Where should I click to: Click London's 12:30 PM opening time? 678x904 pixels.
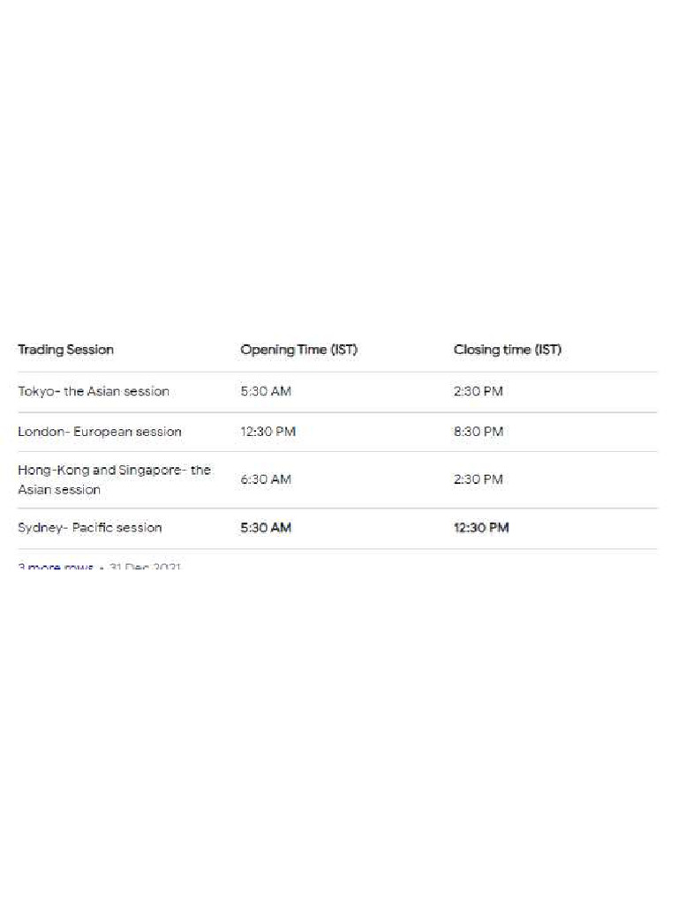(x=268, y=432)
